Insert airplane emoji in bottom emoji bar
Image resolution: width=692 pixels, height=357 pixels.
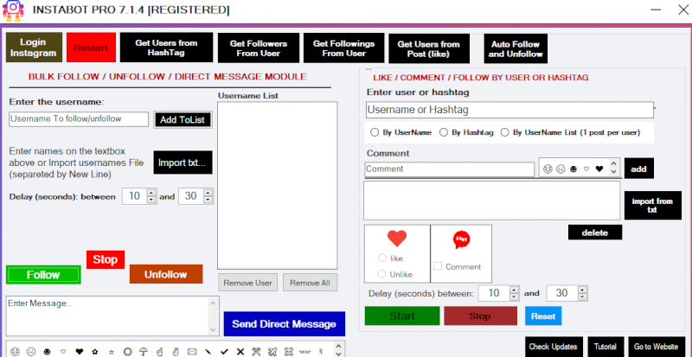[272, 352]
